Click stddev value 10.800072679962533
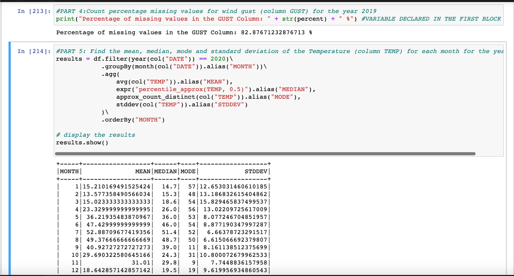The width and height of the screenshot is (514, 276). click(x=233, y=255)
